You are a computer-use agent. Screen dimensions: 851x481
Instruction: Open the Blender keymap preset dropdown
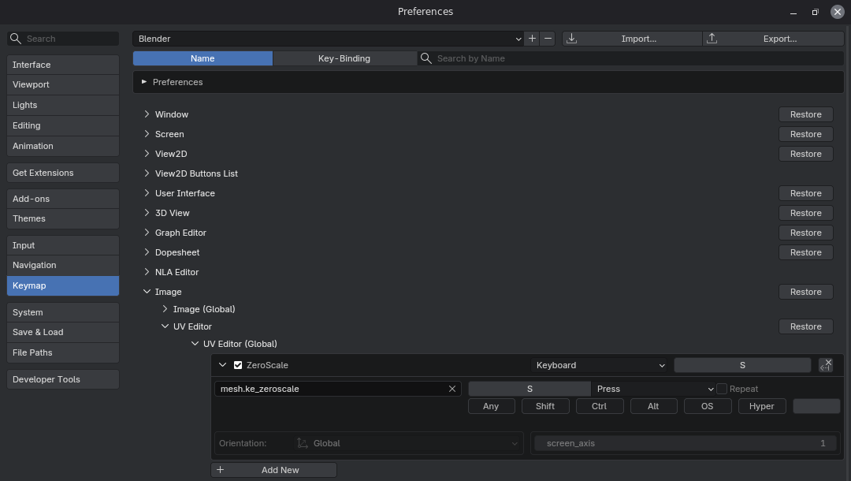pos(328,39)
